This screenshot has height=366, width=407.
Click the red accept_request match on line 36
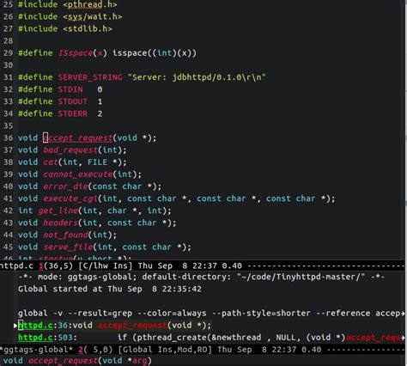tap(132, 326)
